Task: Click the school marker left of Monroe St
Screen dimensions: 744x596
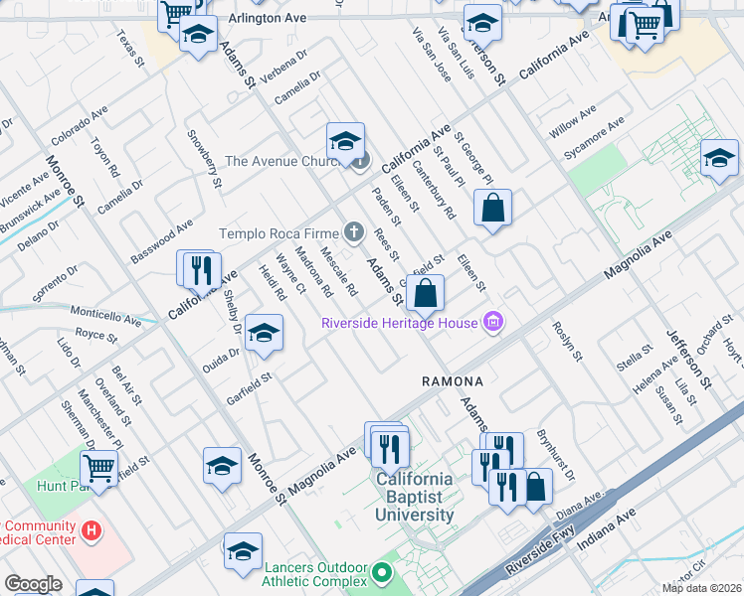Action: coord(222,467)
